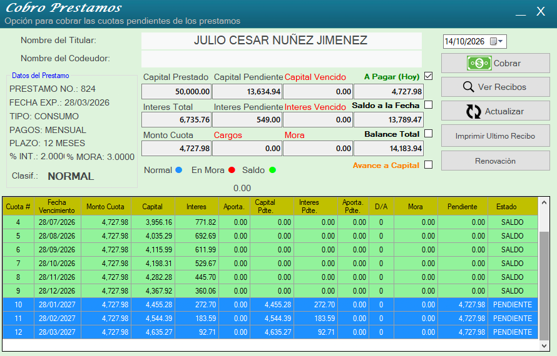Click capital cell 4,282.28 in cuota 8
Viewport: 557px width, 356px height.
coord(153,277)
